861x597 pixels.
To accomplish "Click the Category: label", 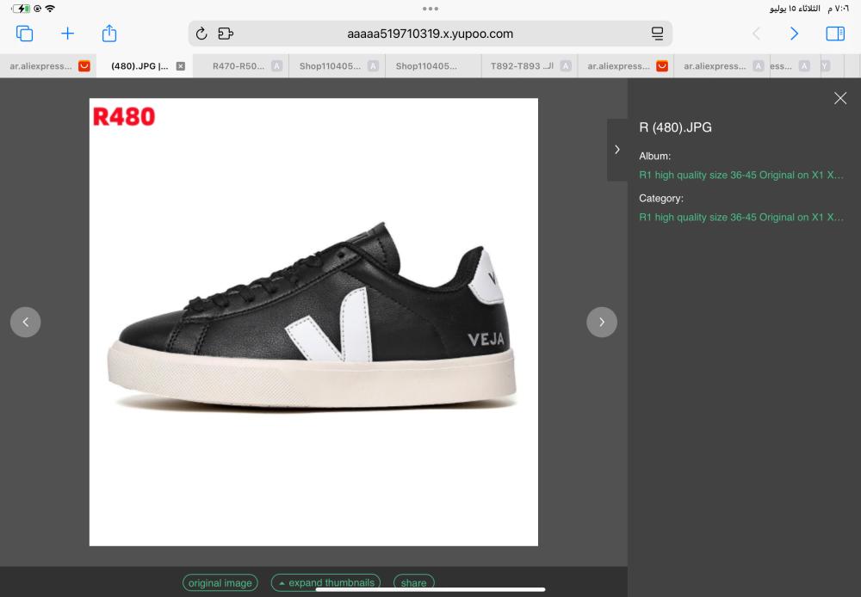I will 661,198.
